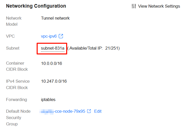Click the container CIDR value 10.0.0.0/16
This screenshot has height=130, width=185.
[51, 63]
